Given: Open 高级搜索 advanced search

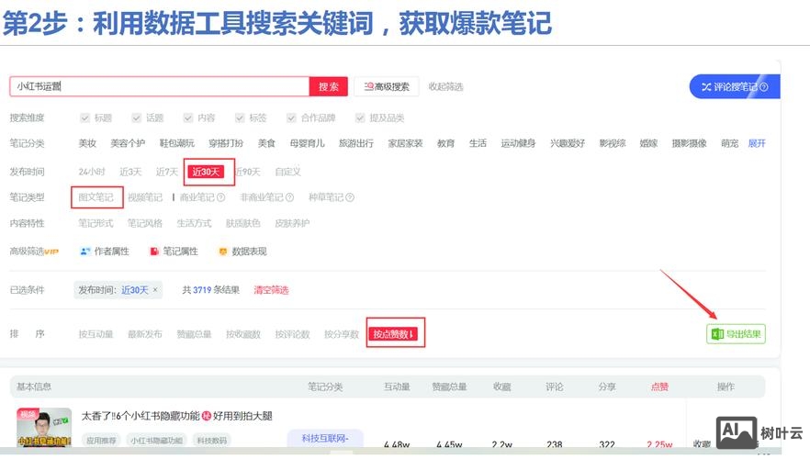Looking at the screenshot, I should click(x=387, y=86).
